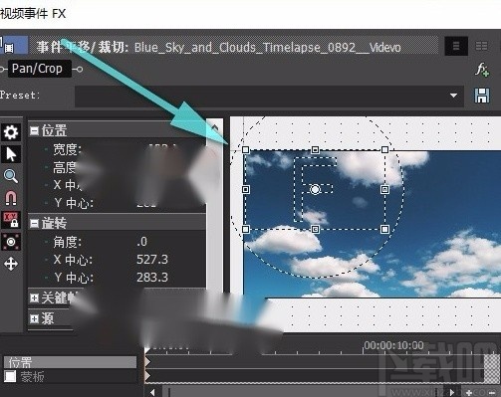Click the timeline scroll right arrow
This screenshot has height=397, width=501.
(x=451, y=392)
